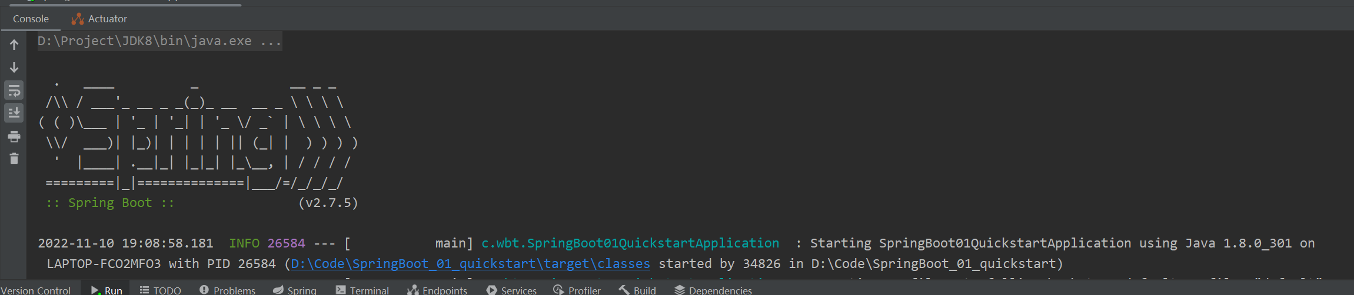Open Version Control tool window

point(35,290)
